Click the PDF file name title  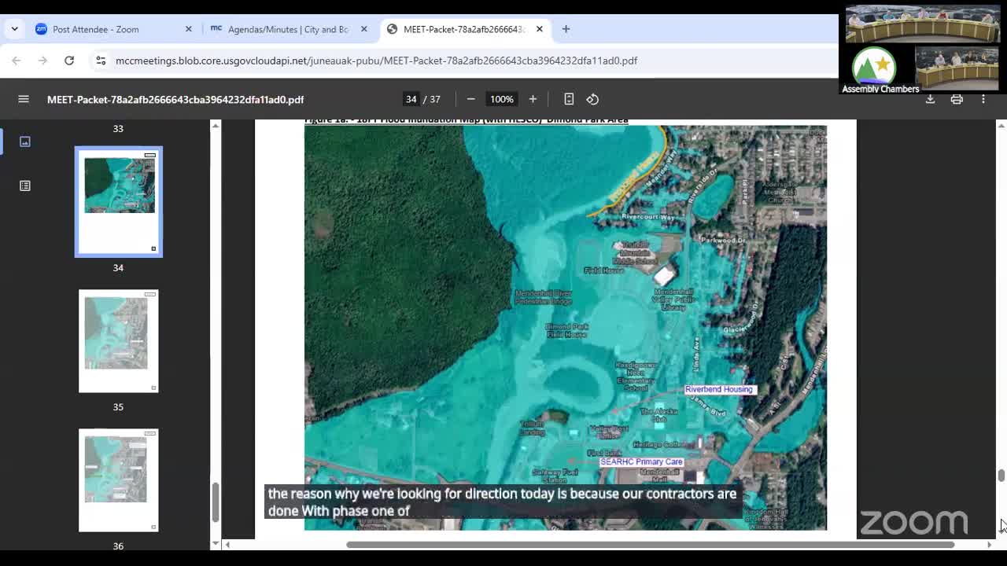175,99
